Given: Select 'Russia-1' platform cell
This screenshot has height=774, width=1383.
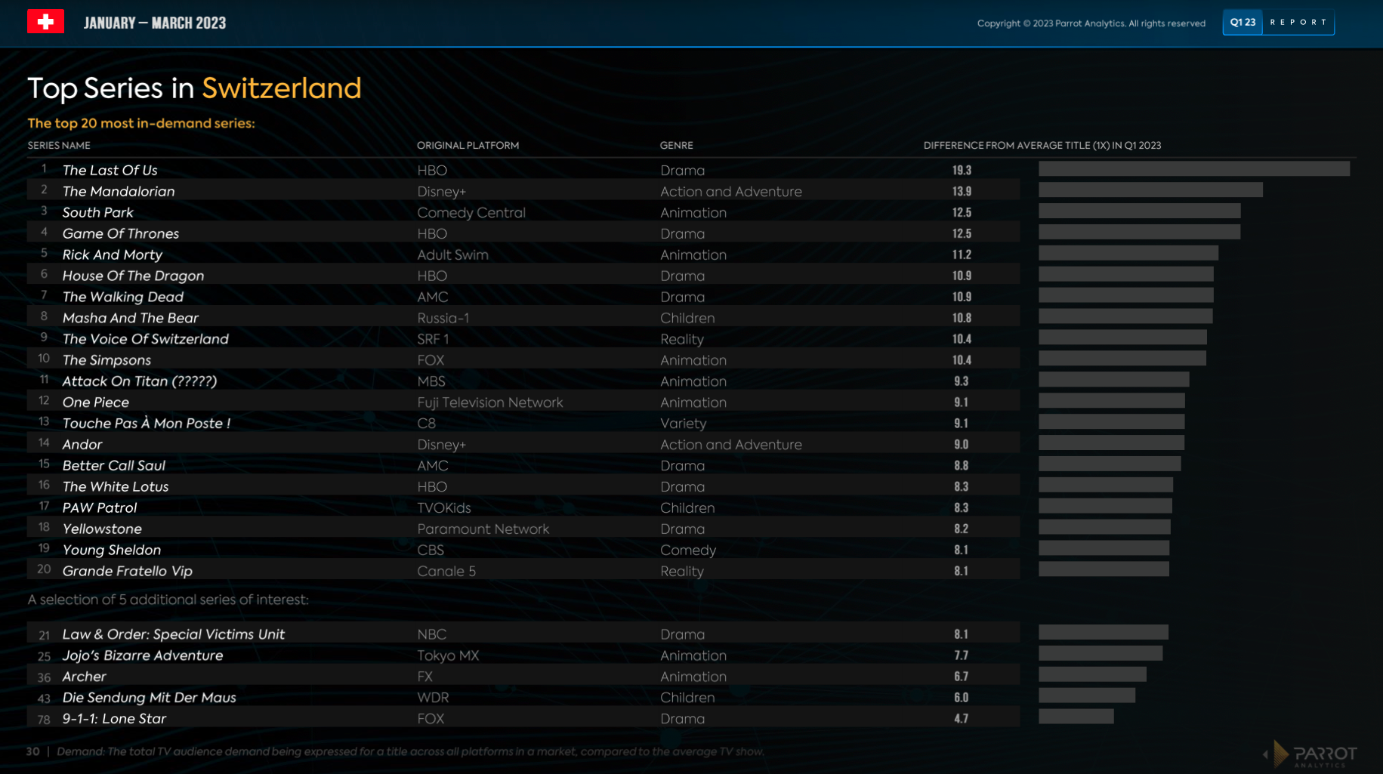Looking at the screenshot, I should pyautogui.click(x=443, y=318).
